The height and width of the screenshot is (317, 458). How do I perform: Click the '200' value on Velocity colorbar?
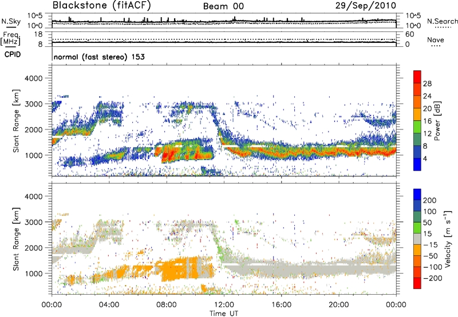[430, 200]
